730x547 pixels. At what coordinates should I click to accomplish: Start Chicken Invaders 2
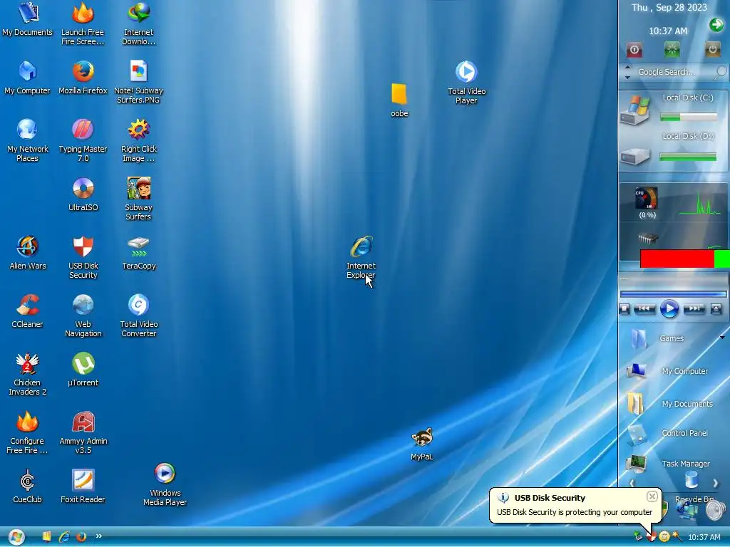pyautogui.click(x=28, y=375)
